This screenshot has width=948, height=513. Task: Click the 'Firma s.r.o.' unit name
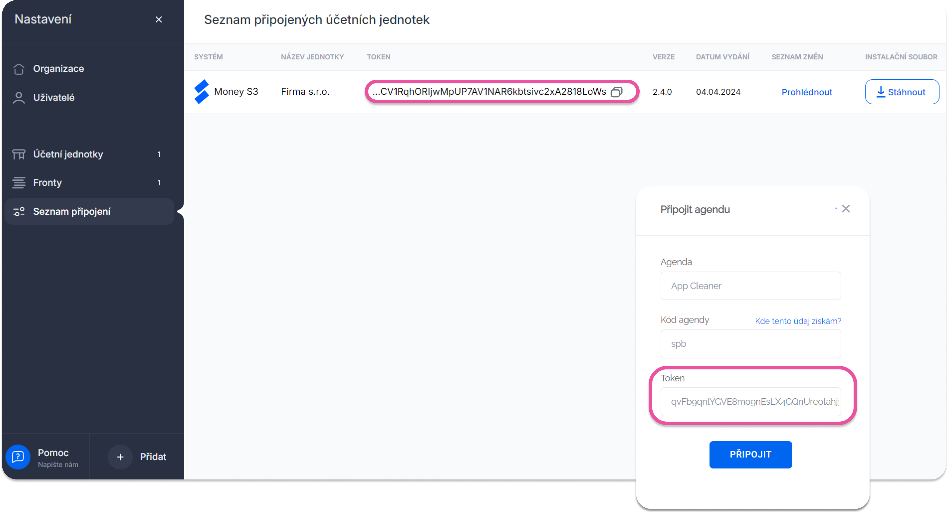click(x=305, y=91)
